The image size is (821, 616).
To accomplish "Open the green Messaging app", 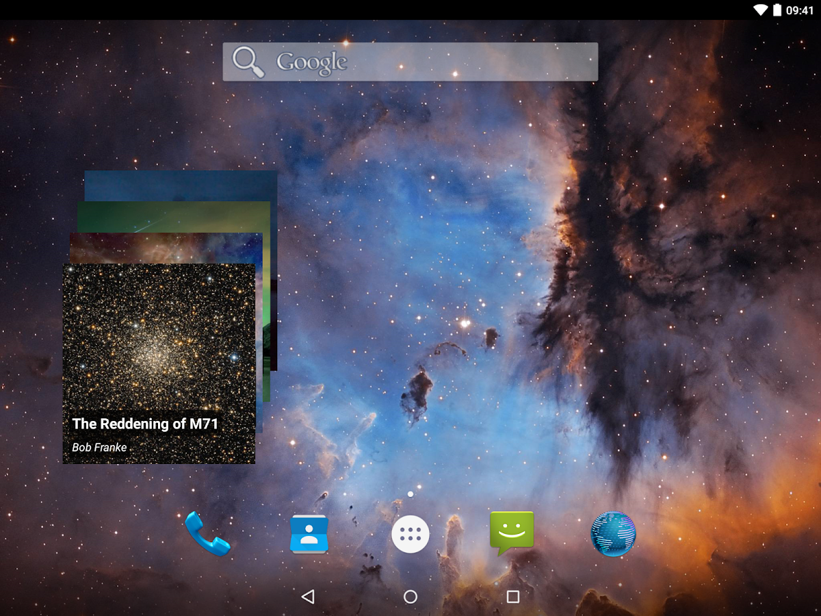I will (511, 535).
